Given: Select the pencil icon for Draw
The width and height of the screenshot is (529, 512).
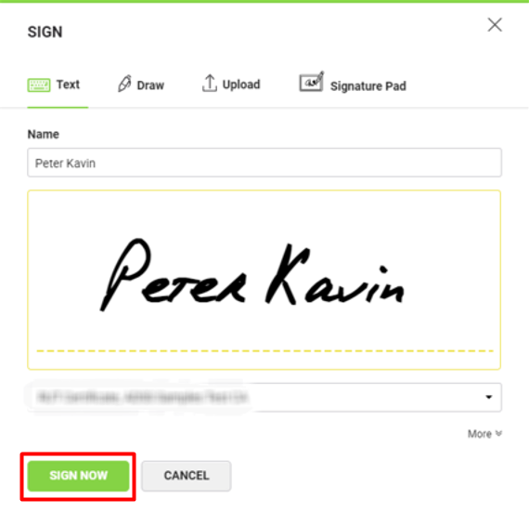Looking at the screenshot, I should coord(124,84).
